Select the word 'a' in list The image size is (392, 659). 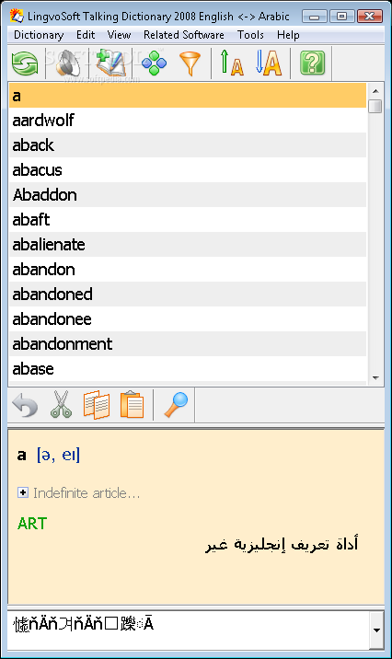coord(188,96)
